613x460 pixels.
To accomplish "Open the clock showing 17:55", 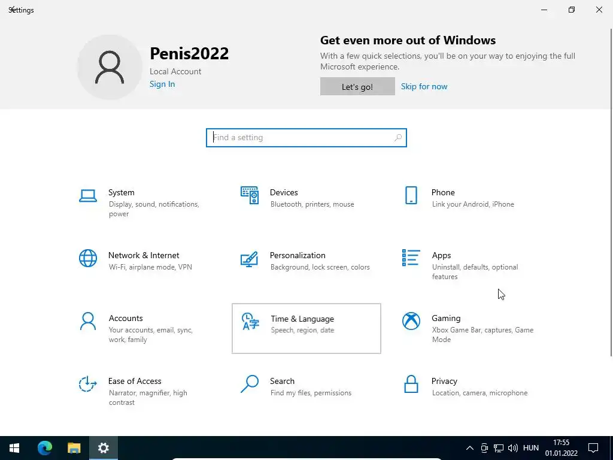I will coord(562,448).
